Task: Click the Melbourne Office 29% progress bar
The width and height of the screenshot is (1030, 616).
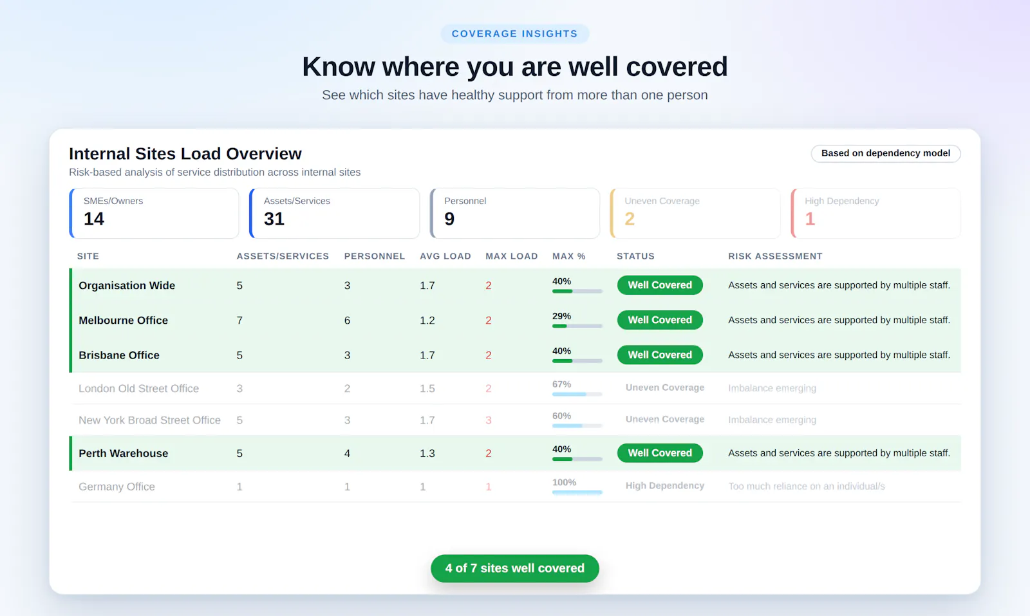Action: click(577, 326)
